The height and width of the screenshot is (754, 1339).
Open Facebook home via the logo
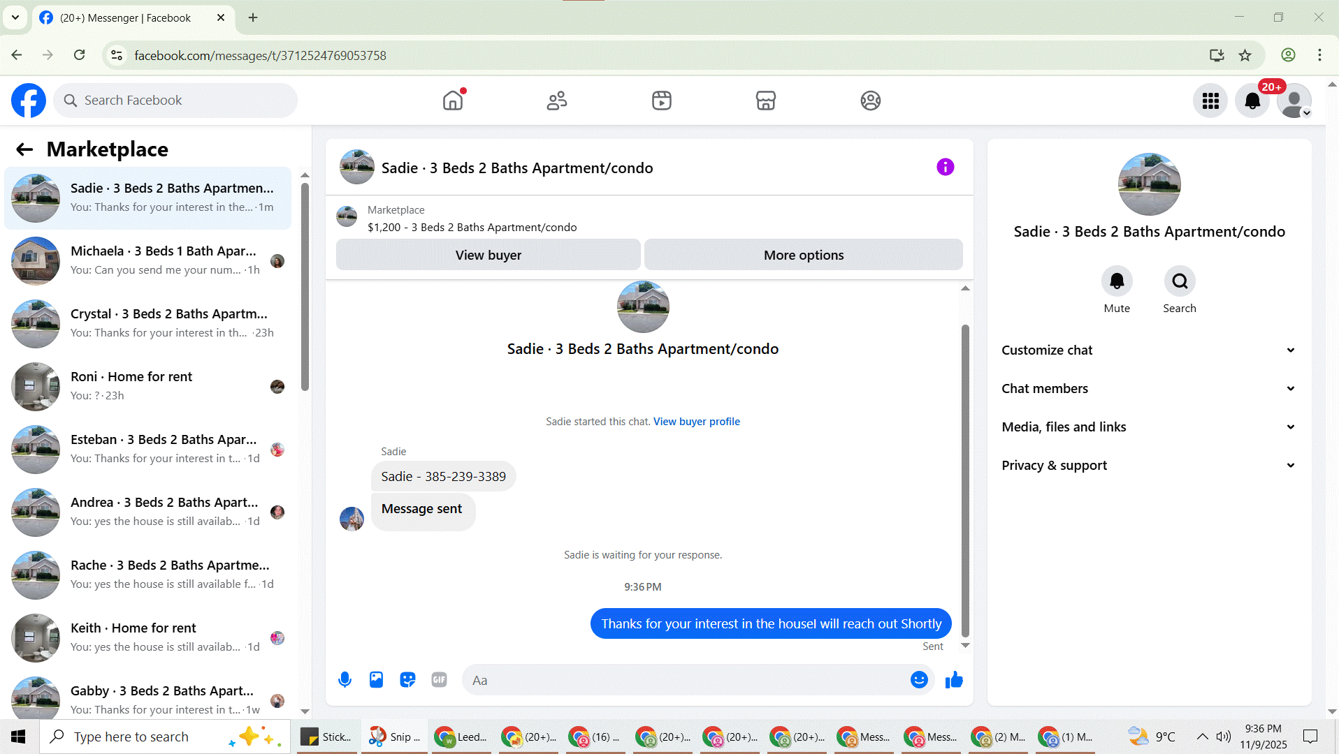tap(29, 101)
